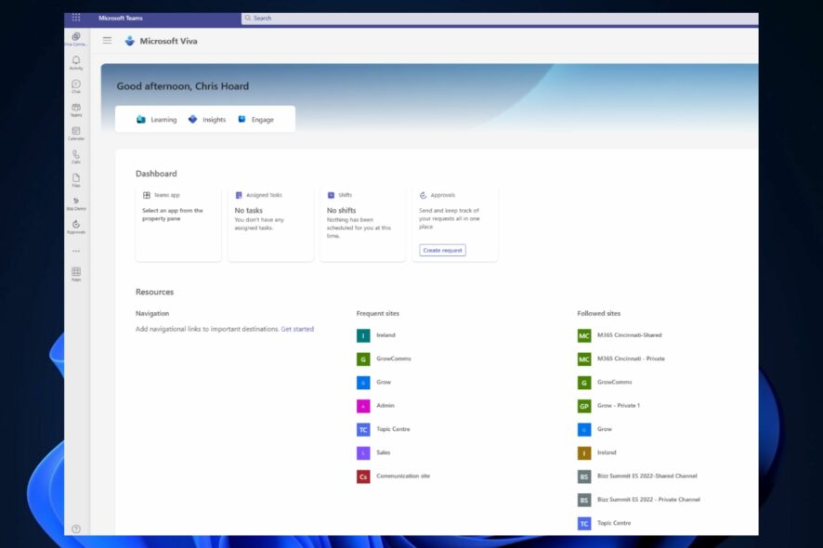Image resolution: width=823 pixels, height=548 pixels.
Task: Click the Communication site Cs tile icon
Action: point(363,476)
